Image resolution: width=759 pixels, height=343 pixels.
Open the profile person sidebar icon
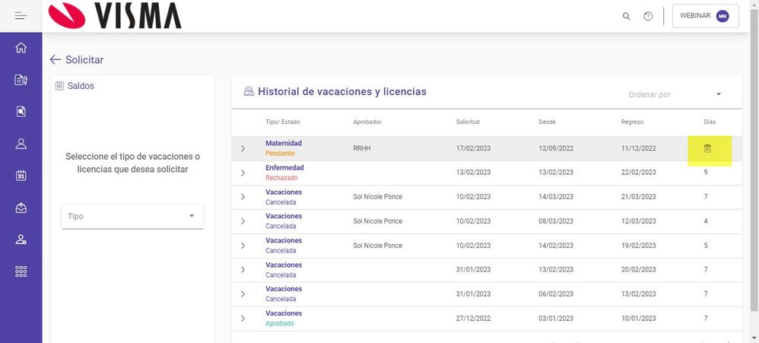[x=21, y=144]
